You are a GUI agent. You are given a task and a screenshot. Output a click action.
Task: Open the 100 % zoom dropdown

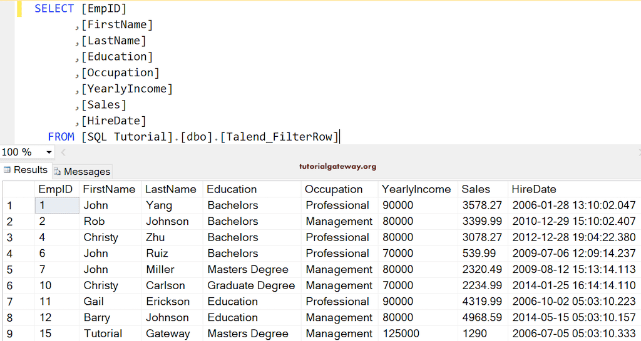[49, 152]
